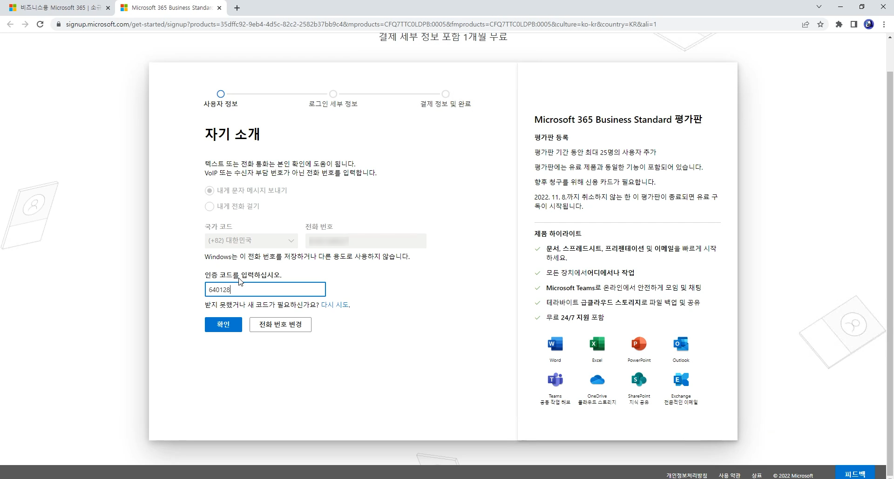Screen dimensions: 894x479
Task: Click the 무료 24/7 지원 포함 line
Action: [575, 317]
